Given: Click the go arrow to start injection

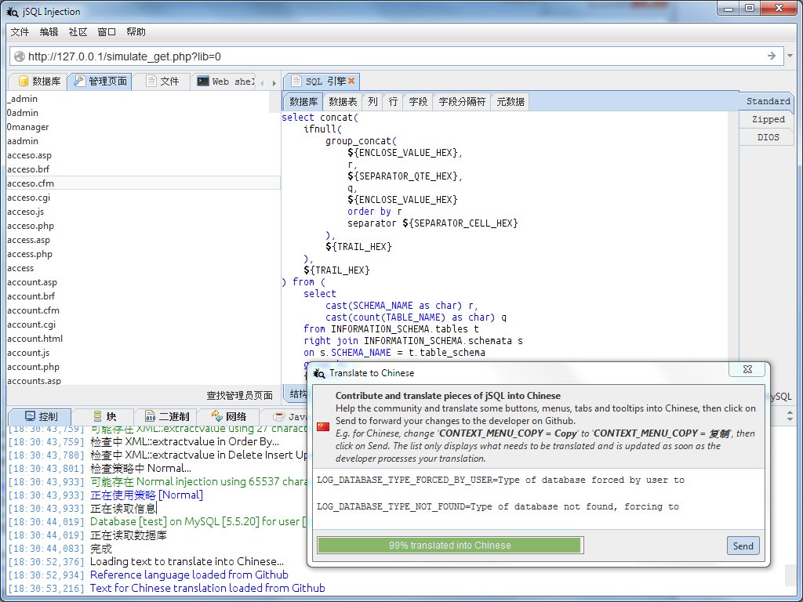Looking at the screenshot, I should tap(772, 56).
